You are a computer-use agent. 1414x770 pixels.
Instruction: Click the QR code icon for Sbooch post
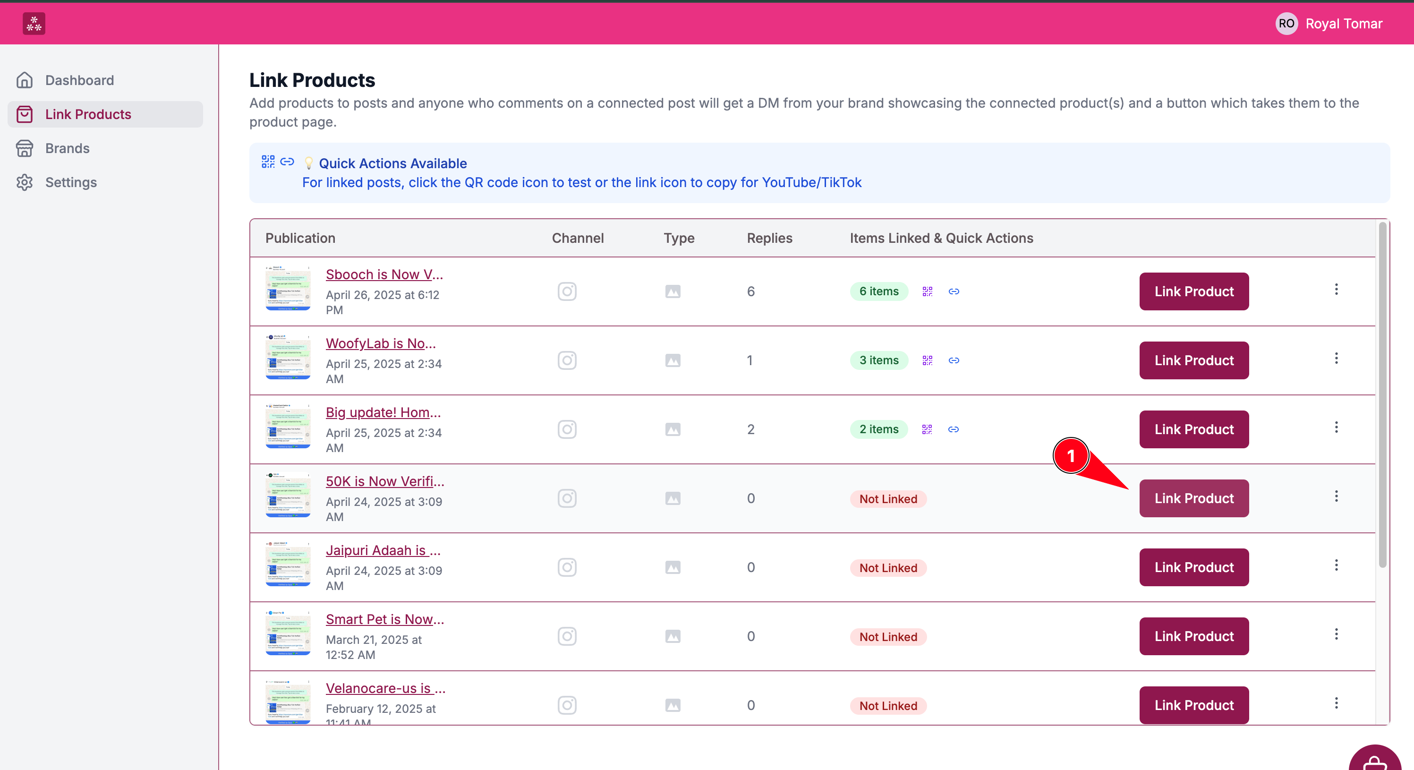coord(927,291)
